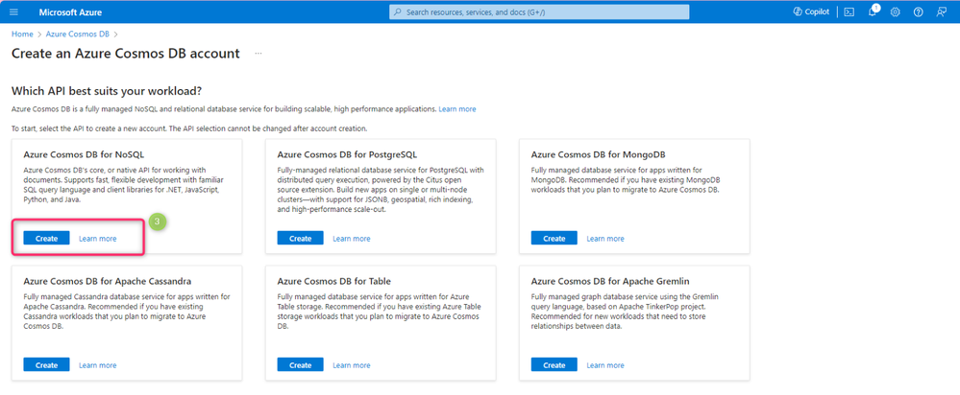Open Copilot in the header
Screen dimensions: 960x395
tap(811, 12)
